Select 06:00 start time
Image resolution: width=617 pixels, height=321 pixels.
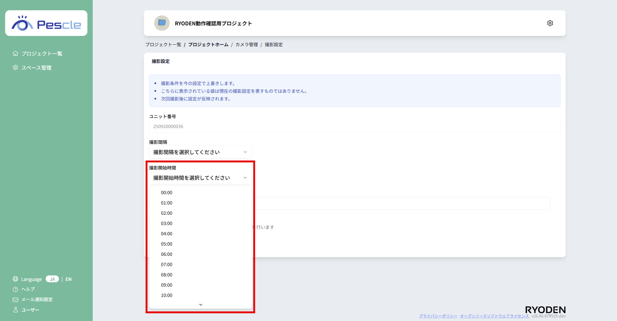(201, 254)
